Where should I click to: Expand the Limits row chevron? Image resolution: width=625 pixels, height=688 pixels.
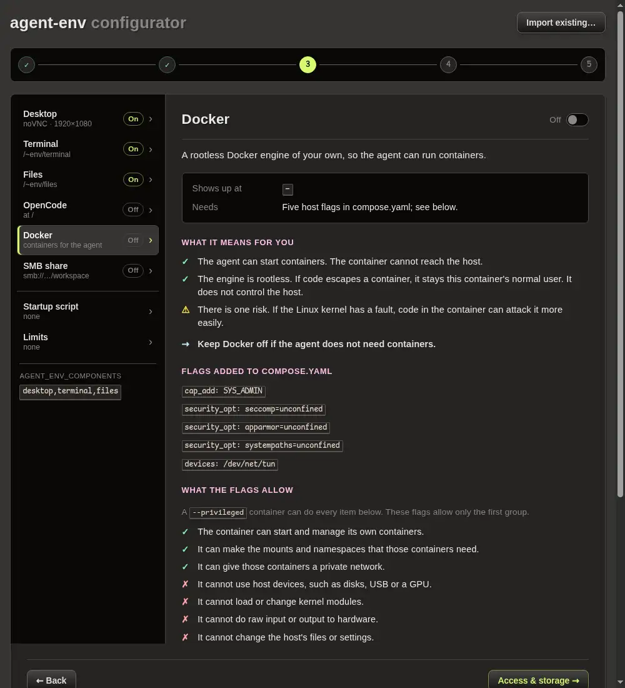[x=151, y=341]
